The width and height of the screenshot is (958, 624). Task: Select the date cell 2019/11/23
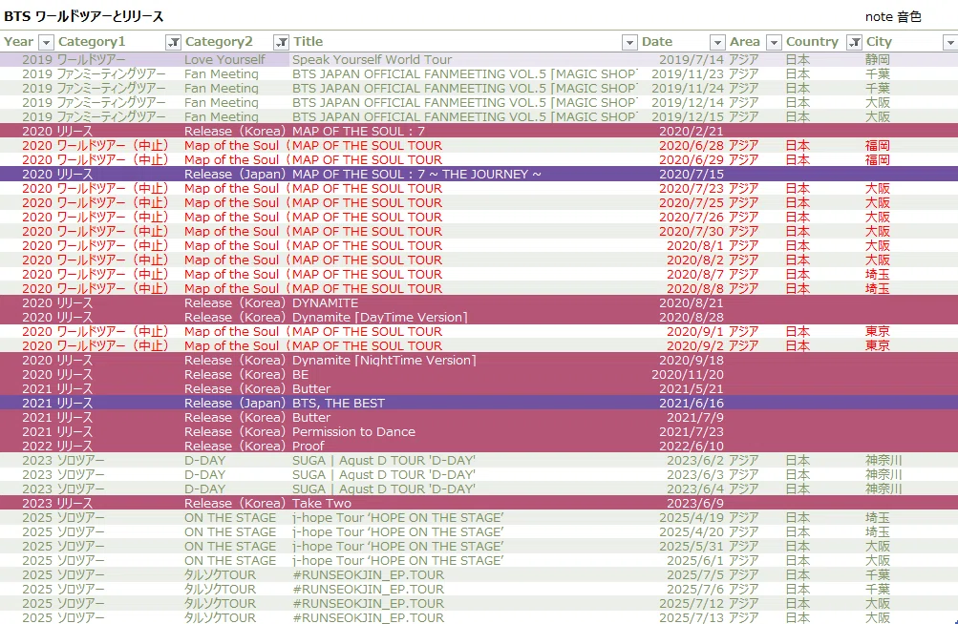(x=688, y=73)
